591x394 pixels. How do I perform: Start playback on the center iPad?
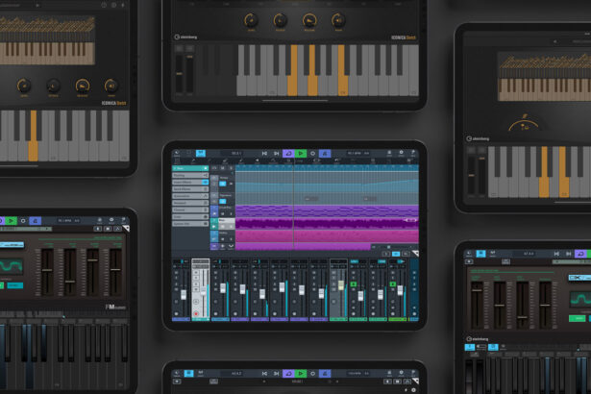click(301, 154)
